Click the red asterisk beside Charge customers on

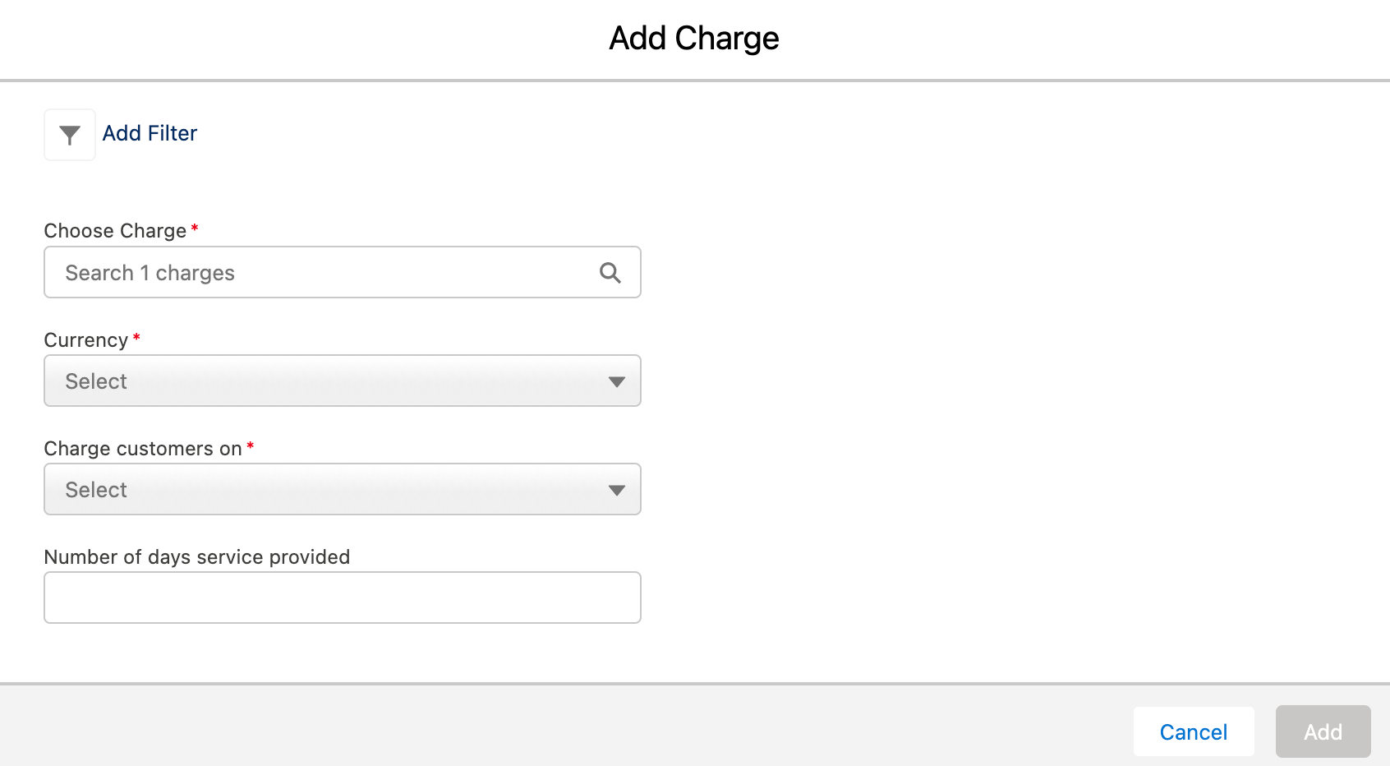(251, 446)
